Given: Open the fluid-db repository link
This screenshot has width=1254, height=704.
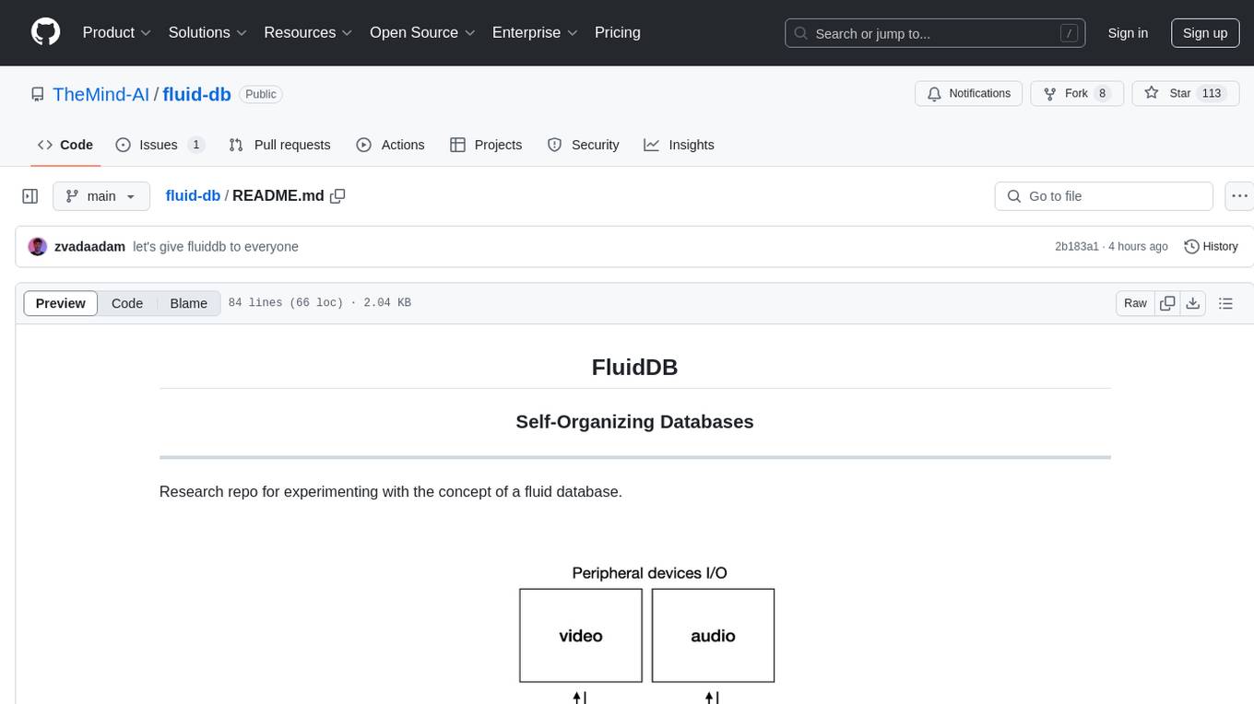Looking at the screenshot, I should click(197, 94).
